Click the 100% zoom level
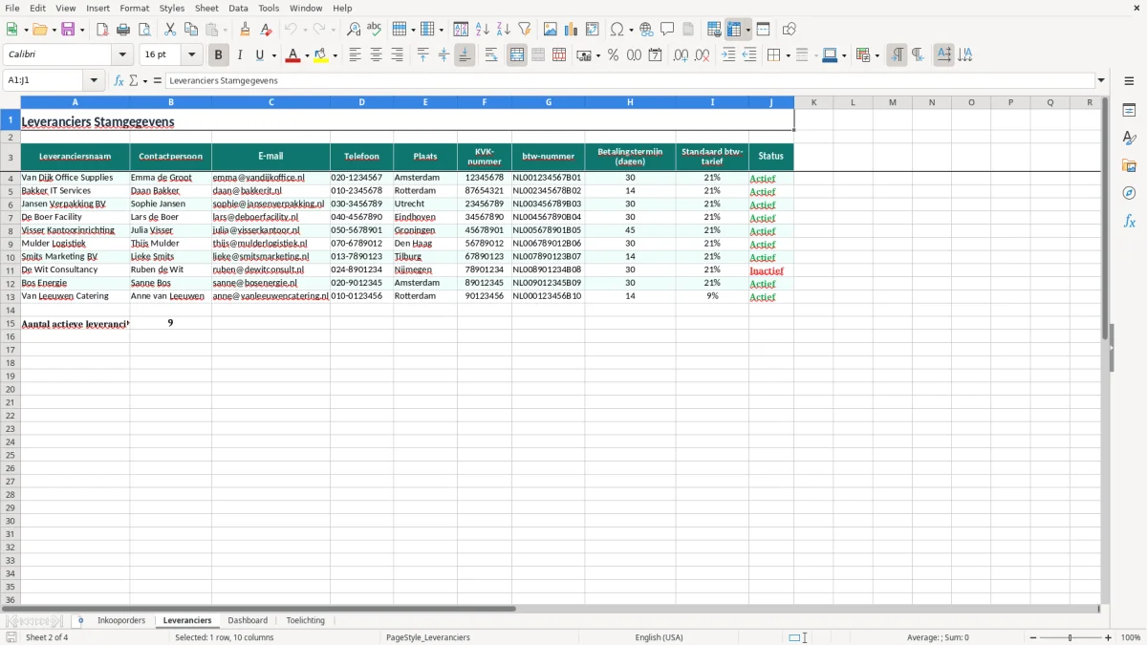The image size is (1147, 645). click(x=1131, y=637)
